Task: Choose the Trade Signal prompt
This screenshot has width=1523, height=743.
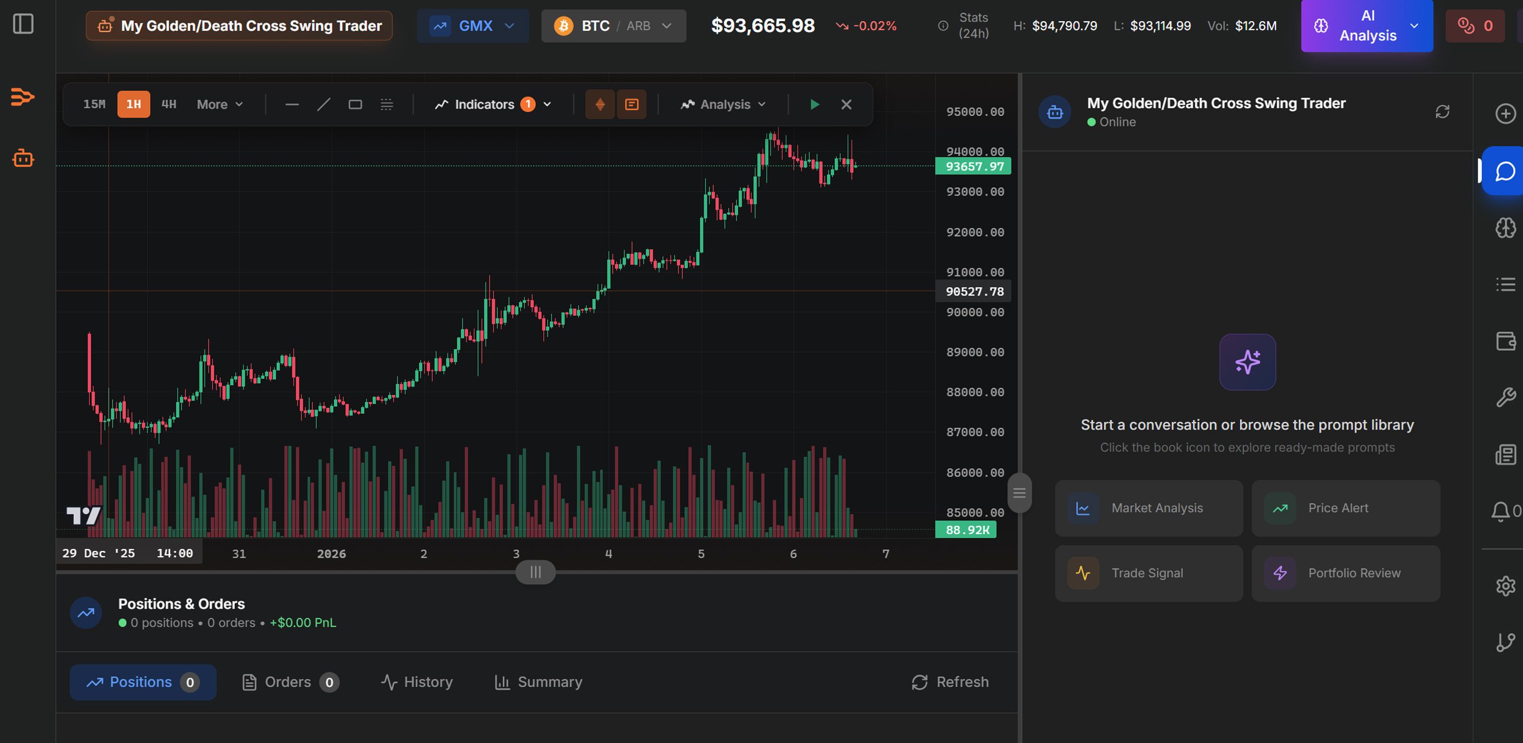Action: (x=1149, y=574)
